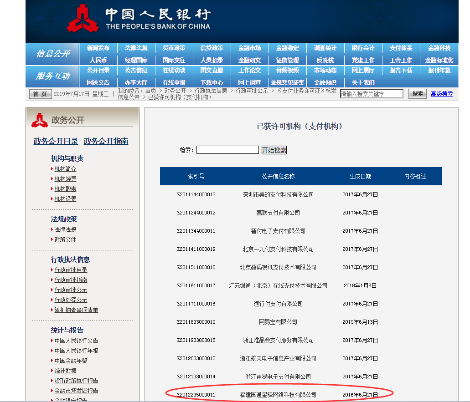This screenshot has height=402, width=470.
Task: Select 网易宝有限公司 entry
Action: 278,322
